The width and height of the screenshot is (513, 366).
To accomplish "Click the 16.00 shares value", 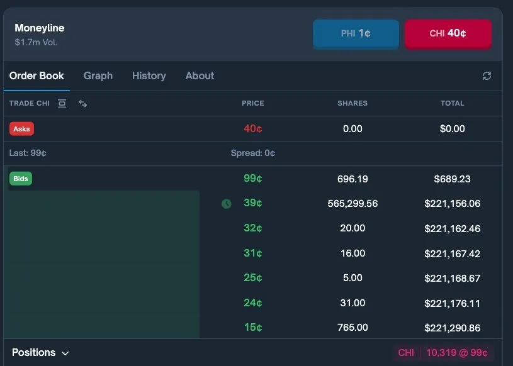I will pyautogui.click(x=352, y=253).
